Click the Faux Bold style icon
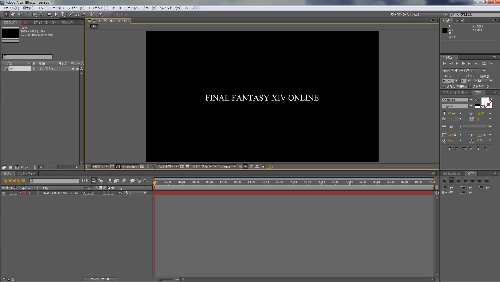Screen dimensions: 500x282 click(450, 149)
